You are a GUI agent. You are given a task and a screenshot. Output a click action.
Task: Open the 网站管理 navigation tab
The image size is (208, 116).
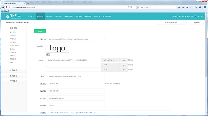[x=40, y=16]
